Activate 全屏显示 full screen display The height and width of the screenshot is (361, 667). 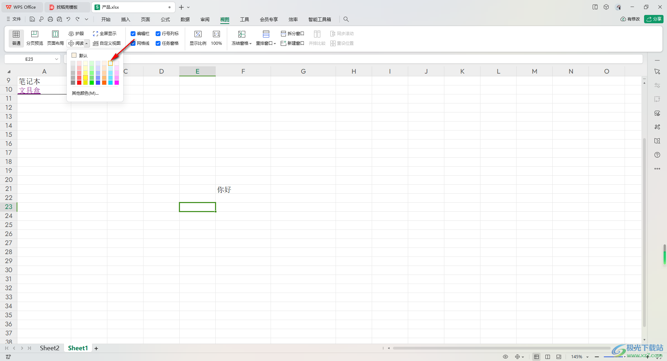(105, 34)
